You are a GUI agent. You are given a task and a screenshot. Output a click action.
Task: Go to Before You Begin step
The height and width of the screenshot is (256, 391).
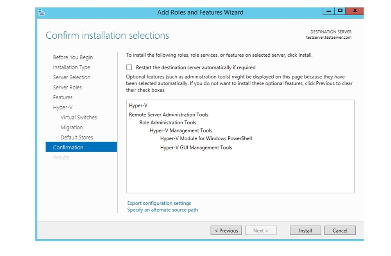click(73, 57)
